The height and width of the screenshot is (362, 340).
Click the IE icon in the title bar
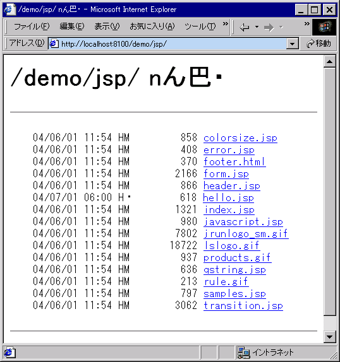(x=9, y=9)
